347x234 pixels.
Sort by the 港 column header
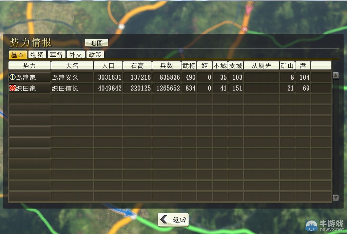pos(303,65)
